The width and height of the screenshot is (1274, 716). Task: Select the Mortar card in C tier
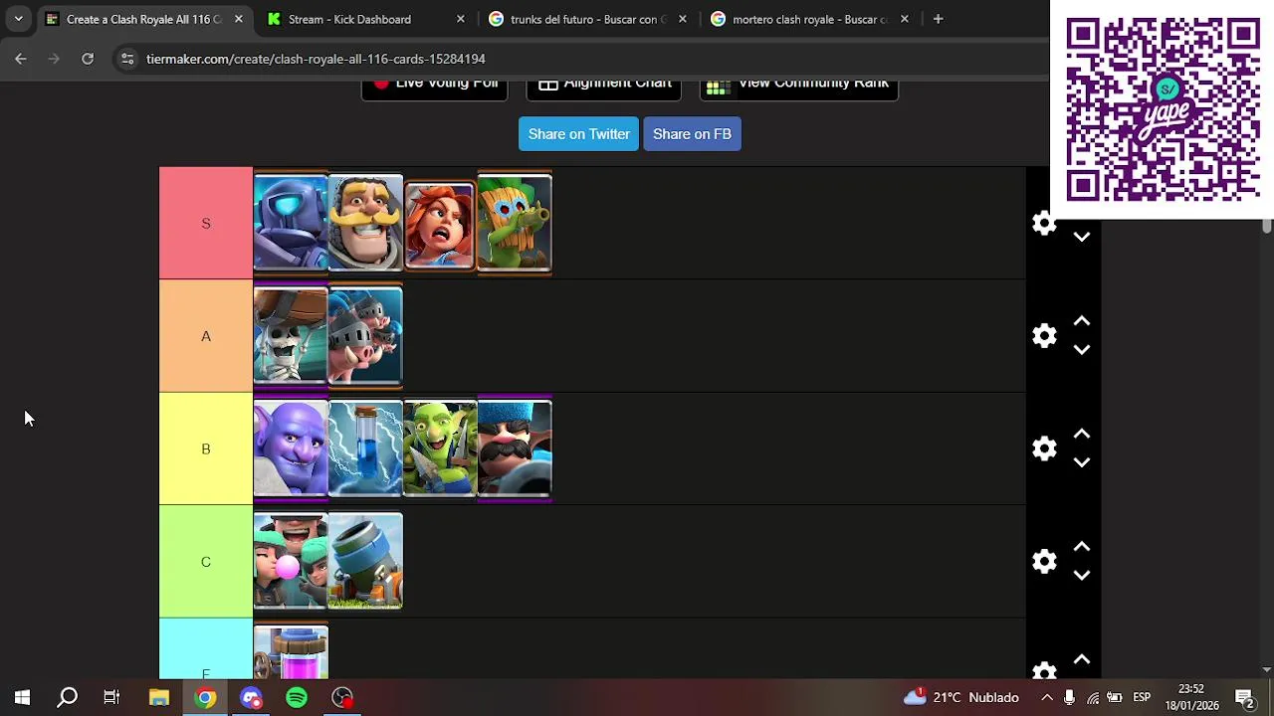click(x=365, y=561)
